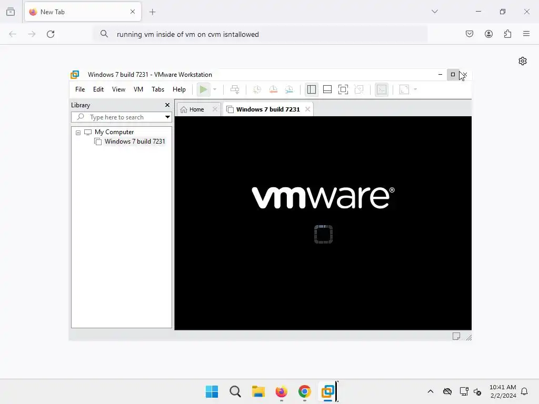Open Firefox list all tabs chevron
This screenshot has height=404, width=539.
435,12
